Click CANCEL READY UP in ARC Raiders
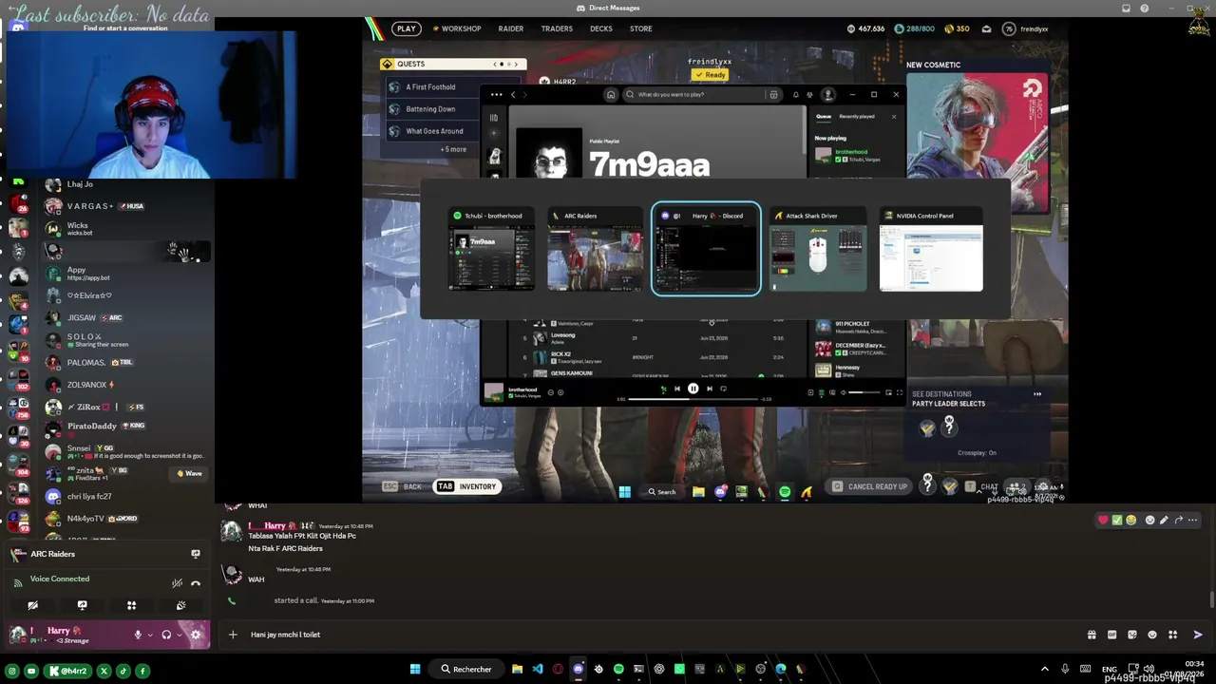 pyautogui.click(x=869, y=486)
